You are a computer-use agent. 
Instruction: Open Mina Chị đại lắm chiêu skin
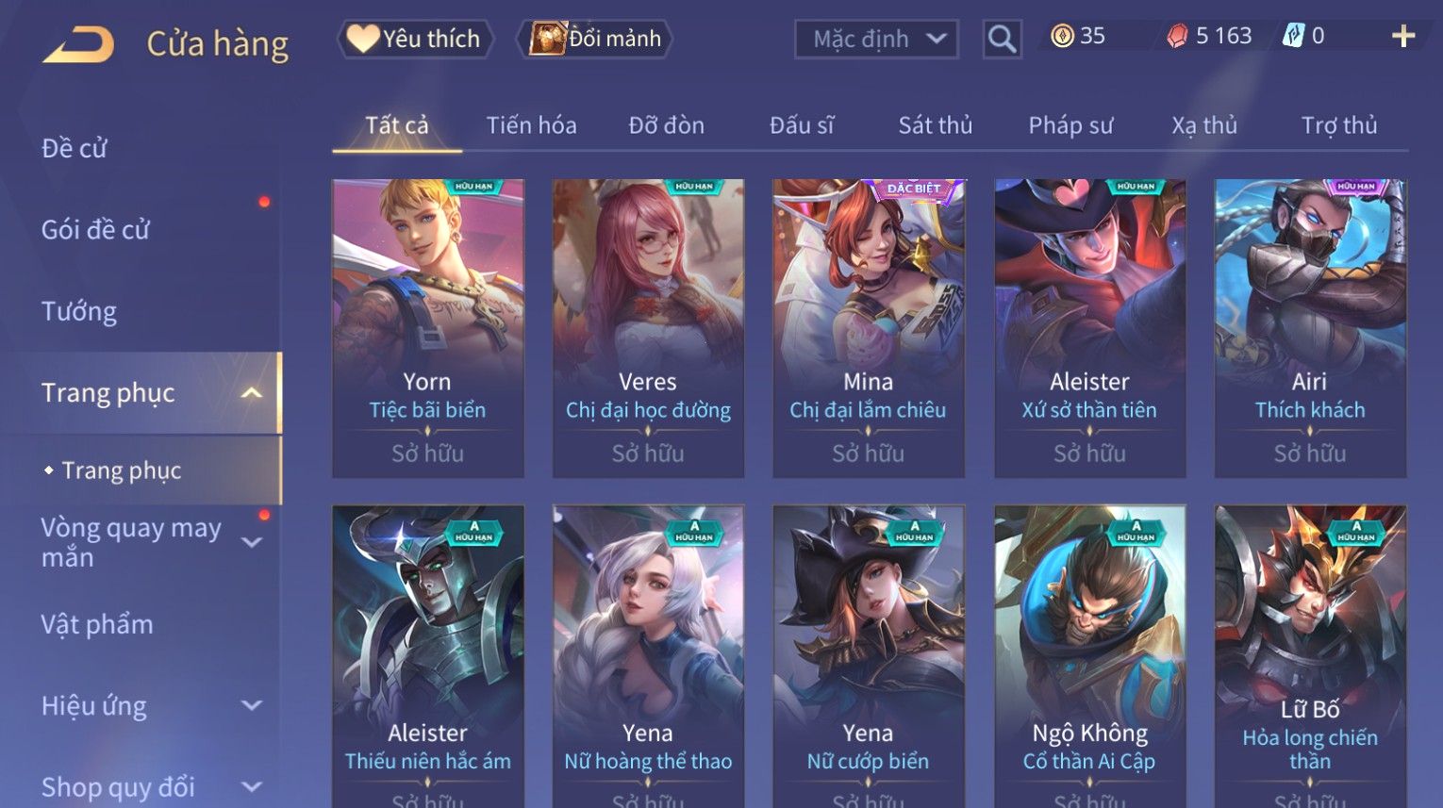tap(868, 328)
